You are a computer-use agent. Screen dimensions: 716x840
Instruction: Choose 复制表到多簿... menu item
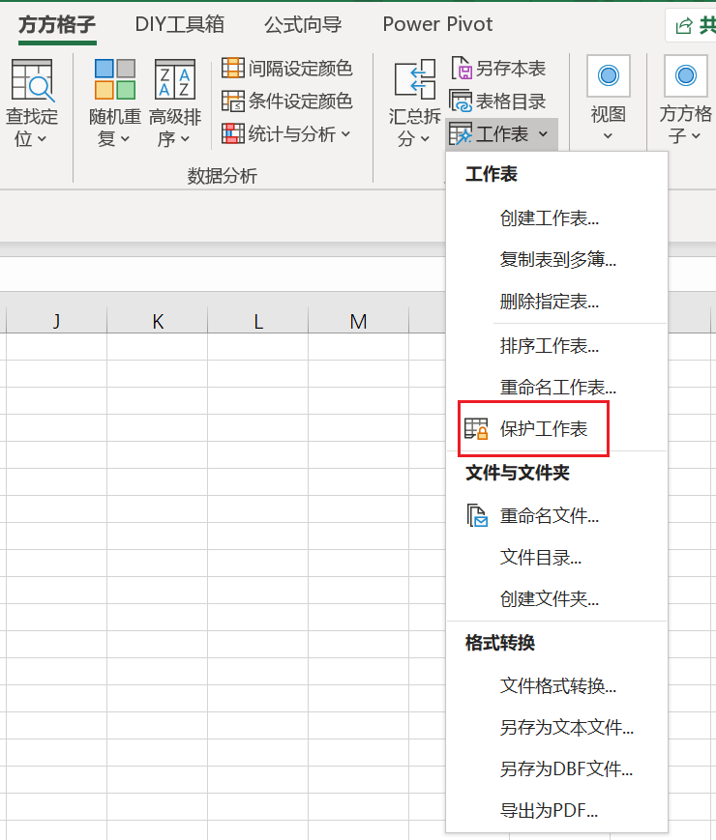(556, 259)
